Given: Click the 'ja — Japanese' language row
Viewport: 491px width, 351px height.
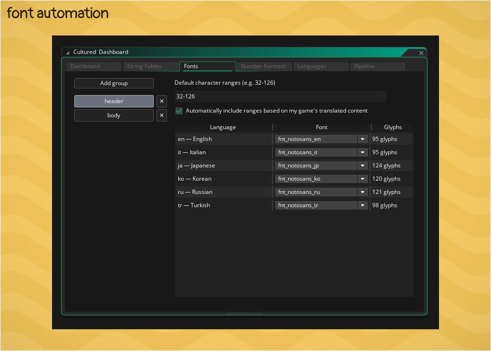Looking at the screenshot, I should [x=224, y=166].
